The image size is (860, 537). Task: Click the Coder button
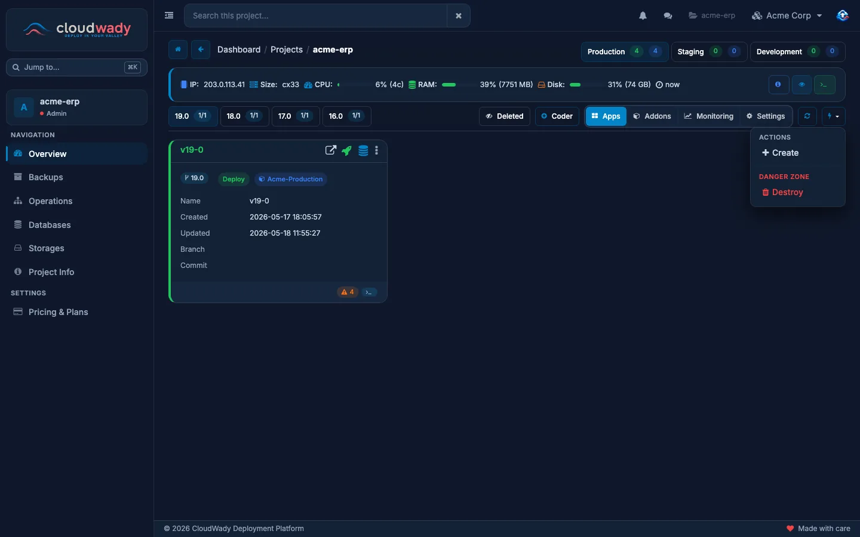pos(557,116)
